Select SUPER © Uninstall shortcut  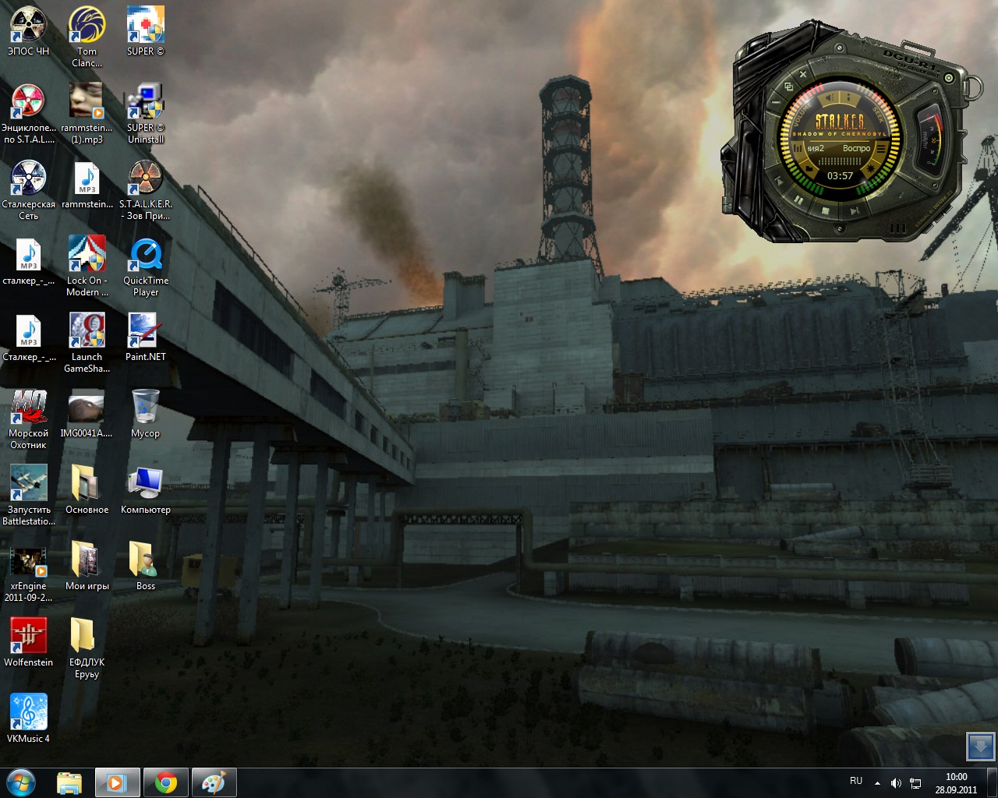point(145,114)
